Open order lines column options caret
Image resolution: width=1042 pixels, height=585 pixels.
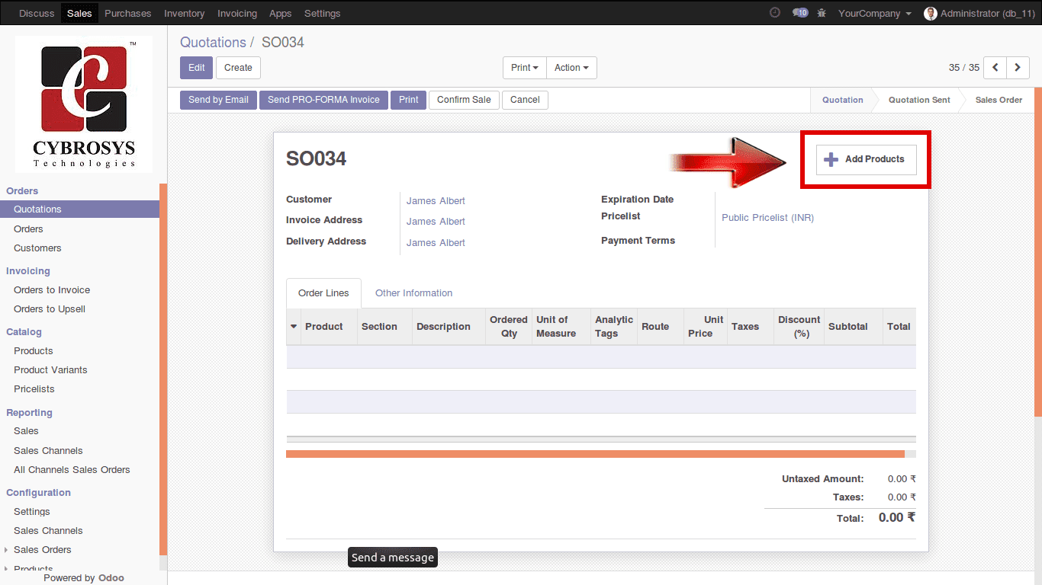coord(294,327)
